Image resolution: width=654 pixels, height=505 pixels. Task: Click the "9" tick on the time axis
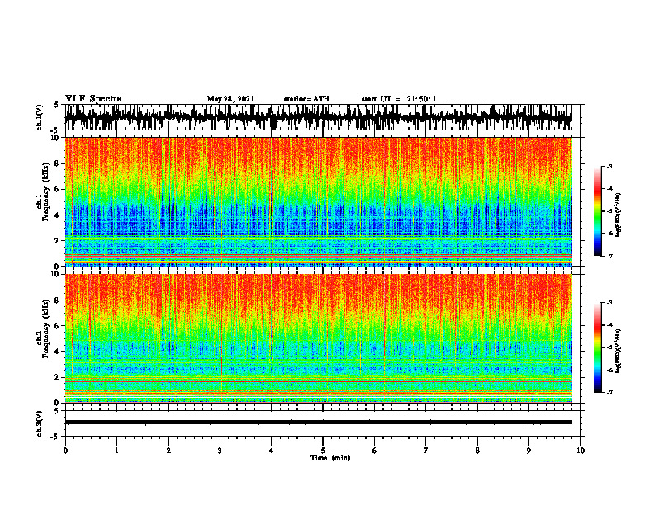click(x=528, y=451)
